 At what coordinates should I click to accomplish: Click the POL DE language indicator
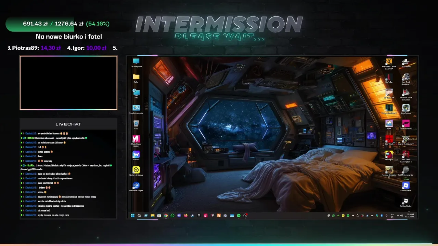[x=392, y=216]
